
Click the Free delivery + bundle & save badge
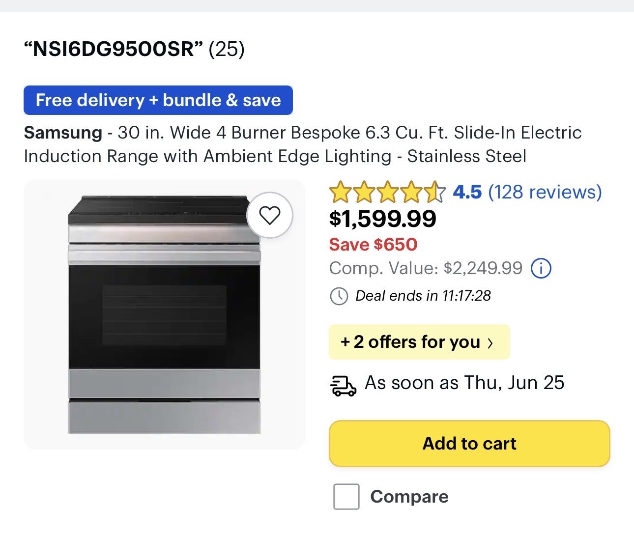click(x=158, y=100)
